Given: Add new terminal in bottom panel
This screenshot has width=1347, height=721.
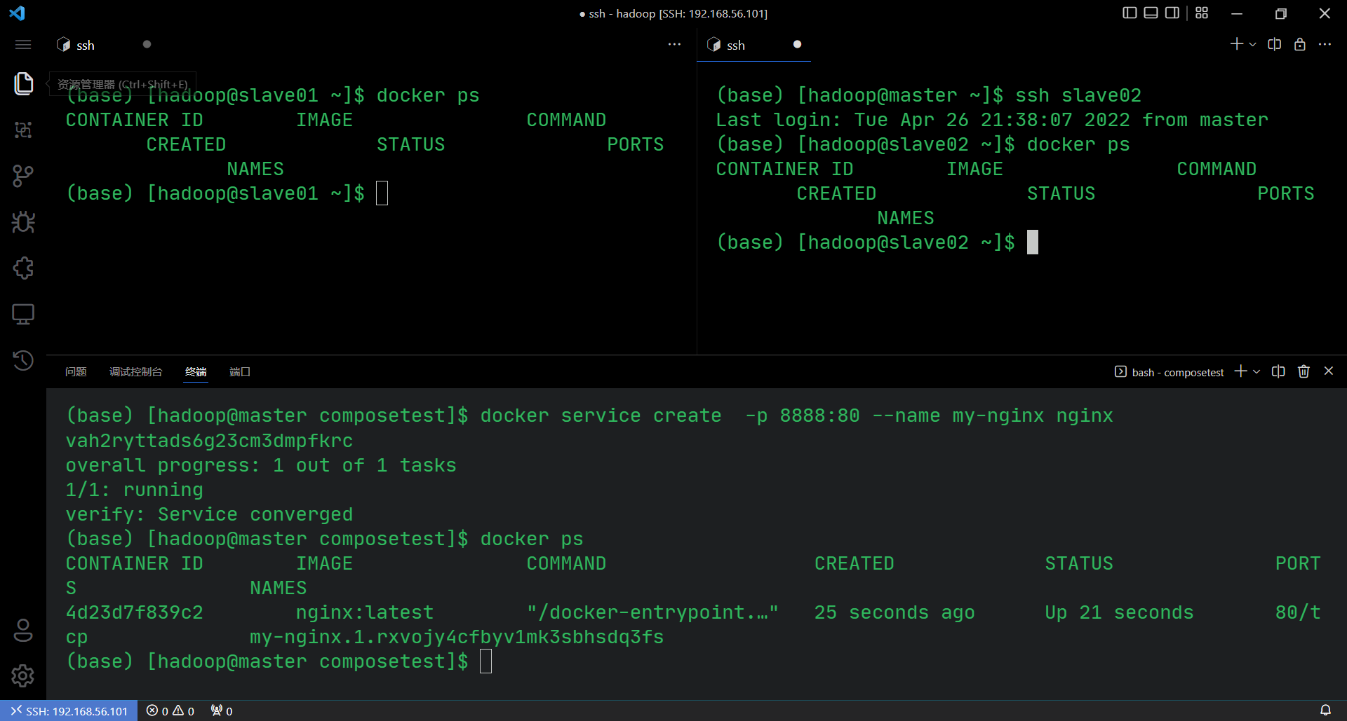Looking at the screenshot, I should click(x=1240, y=371).
